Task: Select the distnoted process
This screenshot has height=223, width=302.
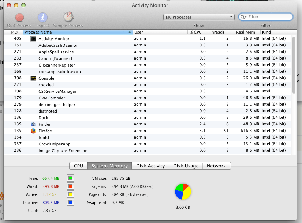Action: [147, 111]
